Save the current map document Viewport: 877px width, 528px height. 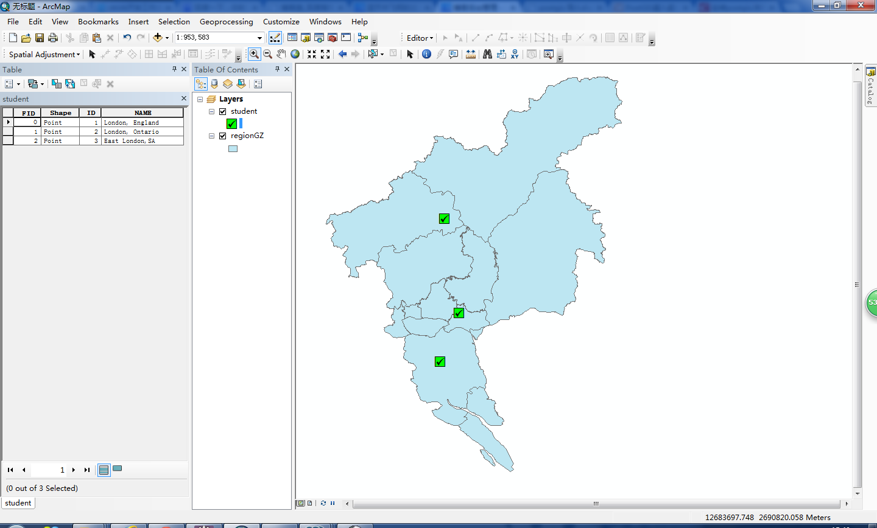coord(40,38)
